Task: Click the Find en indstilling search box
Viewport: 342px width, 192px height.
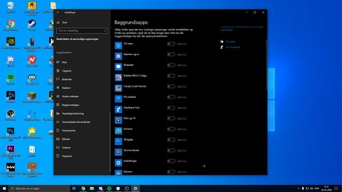Action: tap(82, 31)
